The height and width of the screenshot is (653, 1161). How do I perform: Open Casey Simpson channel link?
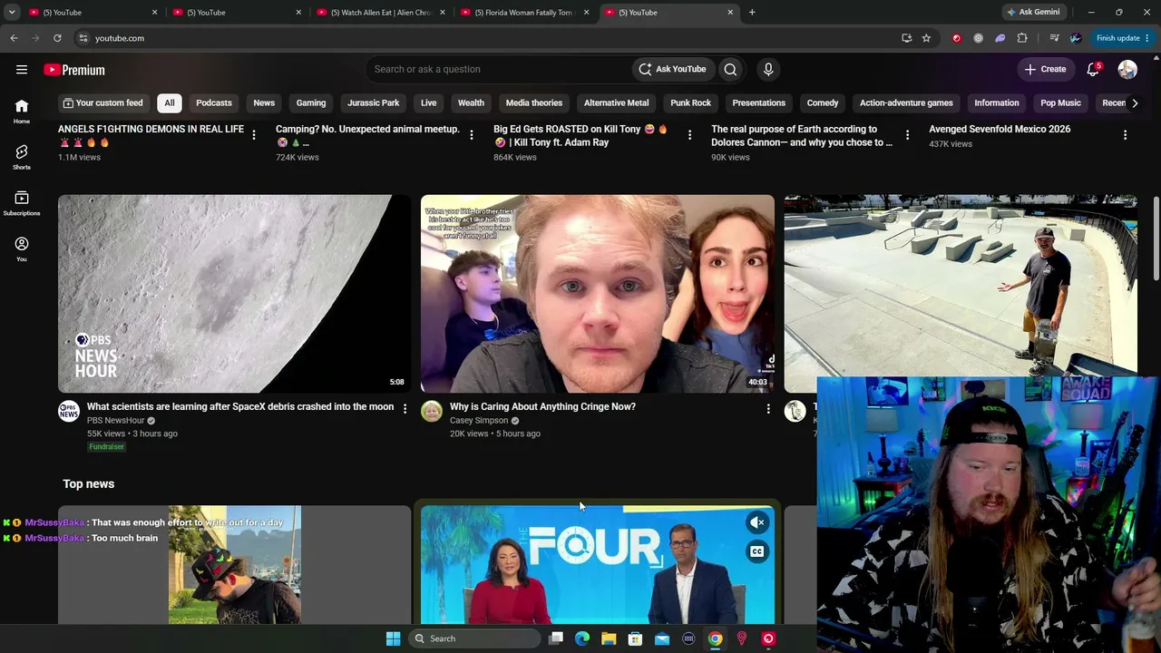pyautogui.click(x=479, y=421)
